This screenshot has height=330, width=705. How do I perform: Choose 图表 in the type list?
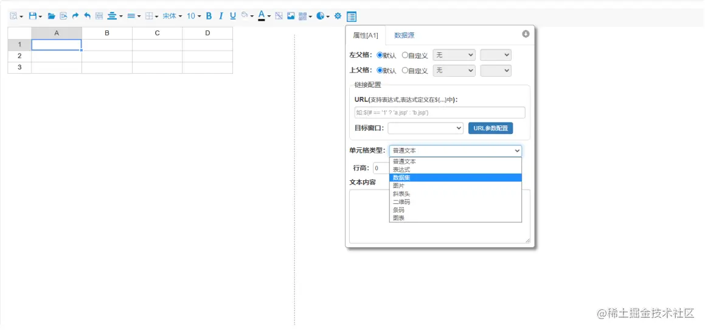pyautogui.click(x=456, y=218)
